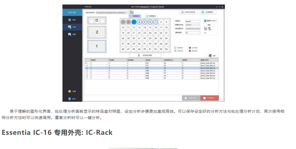Click the injection volume field showing 25
The image size is (296, 149).
tap(193, 33)
